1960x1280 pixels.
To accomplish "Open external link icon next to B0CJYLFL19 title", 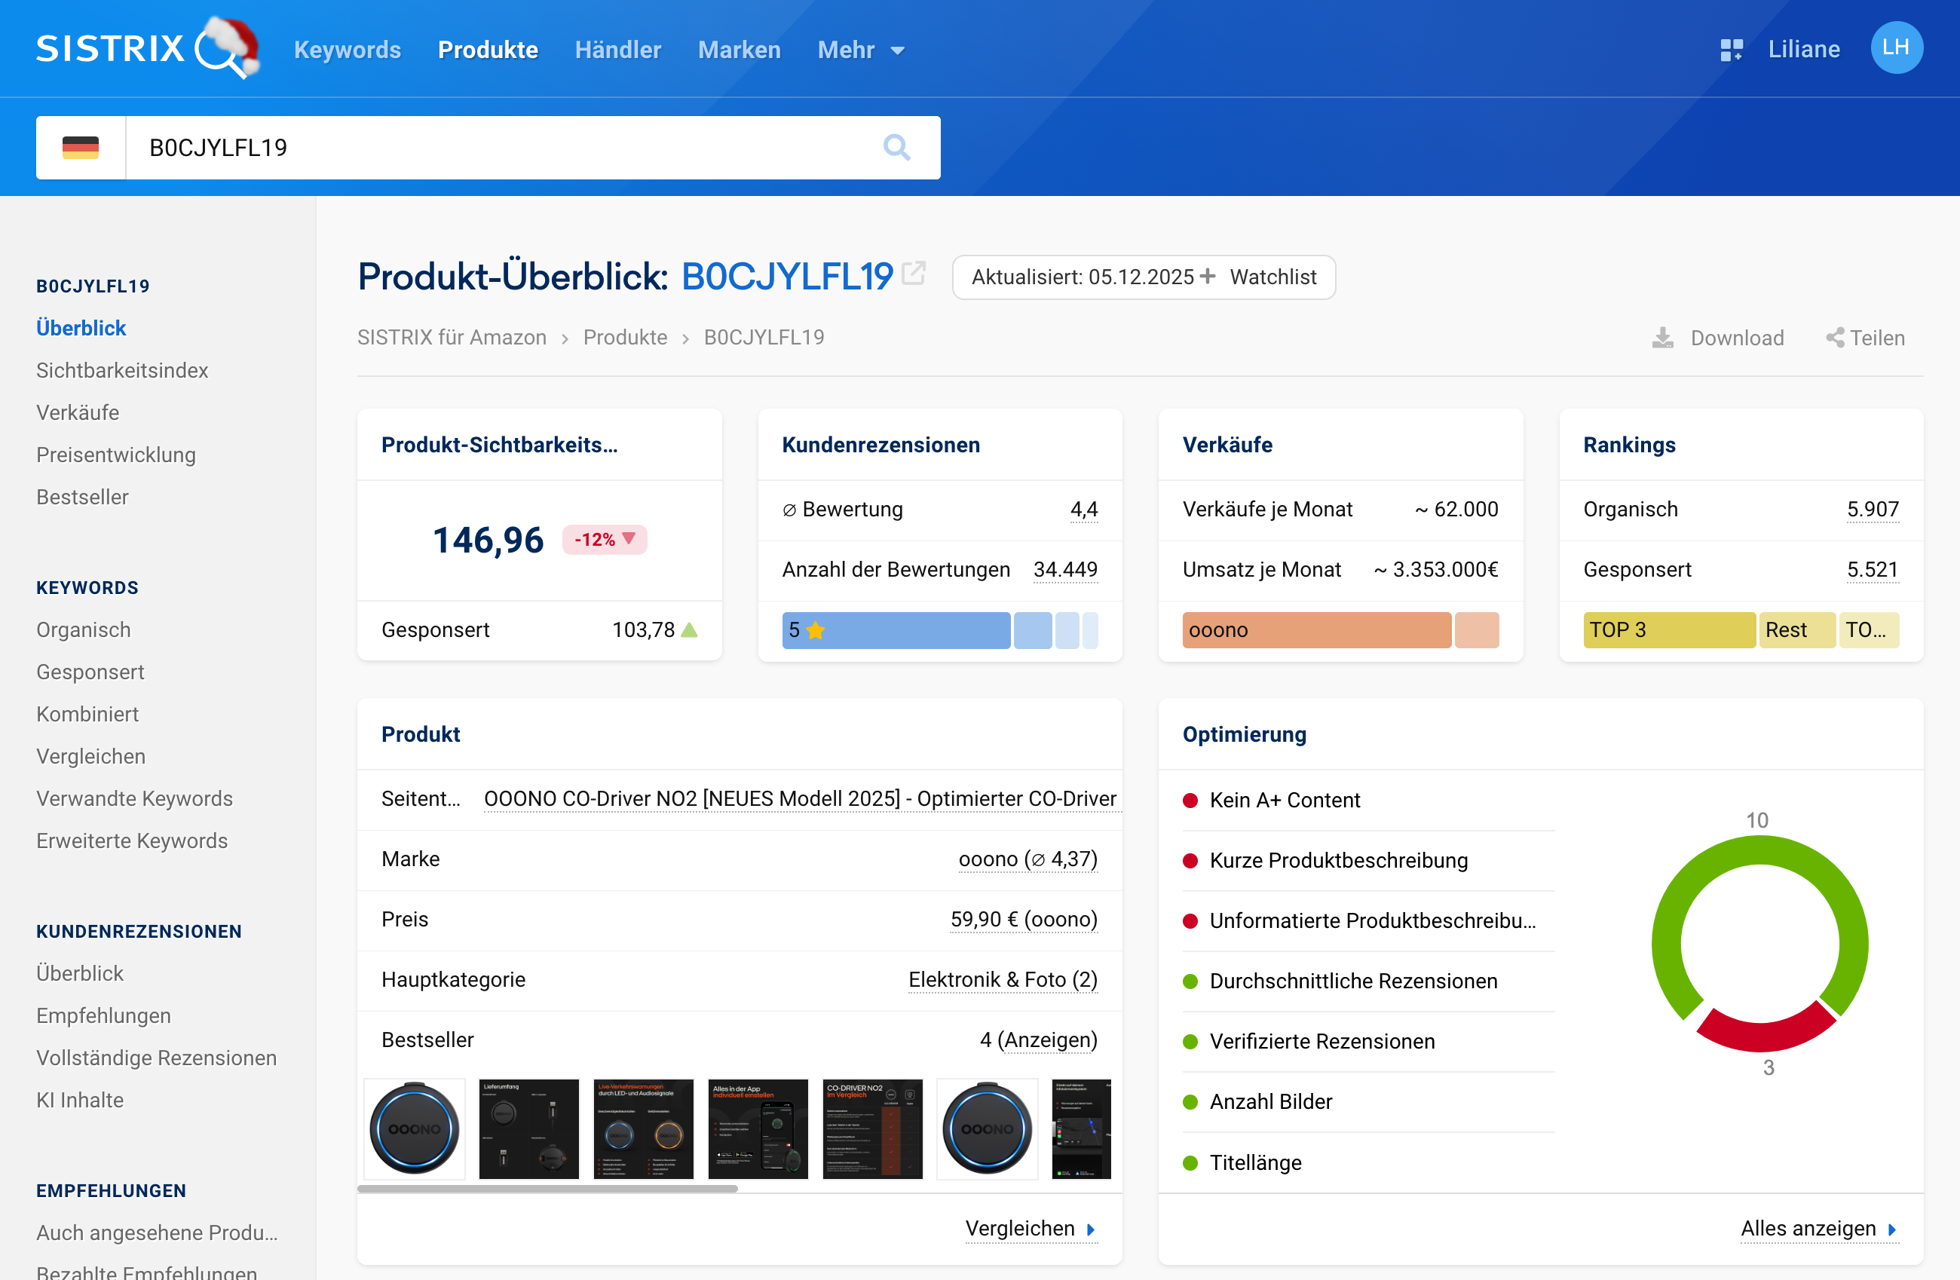I will tap(914, 274).
